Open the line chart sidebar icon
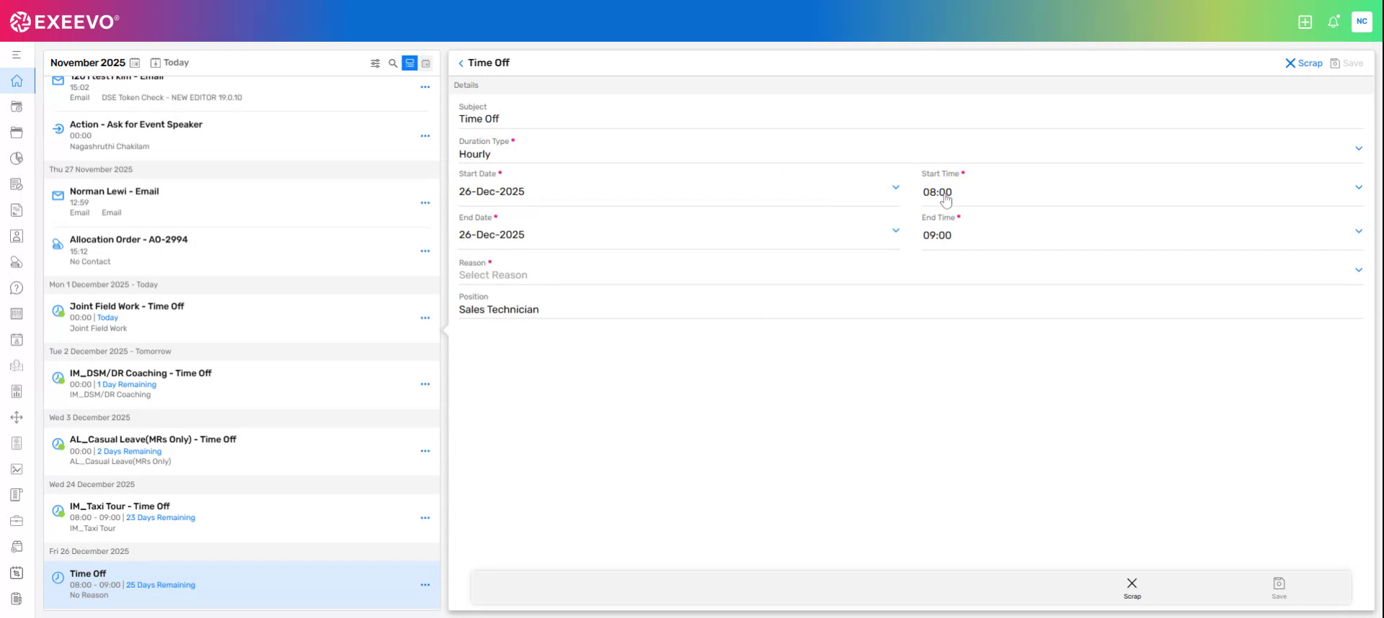1384x618 pixels. click(x=17, y=469)
